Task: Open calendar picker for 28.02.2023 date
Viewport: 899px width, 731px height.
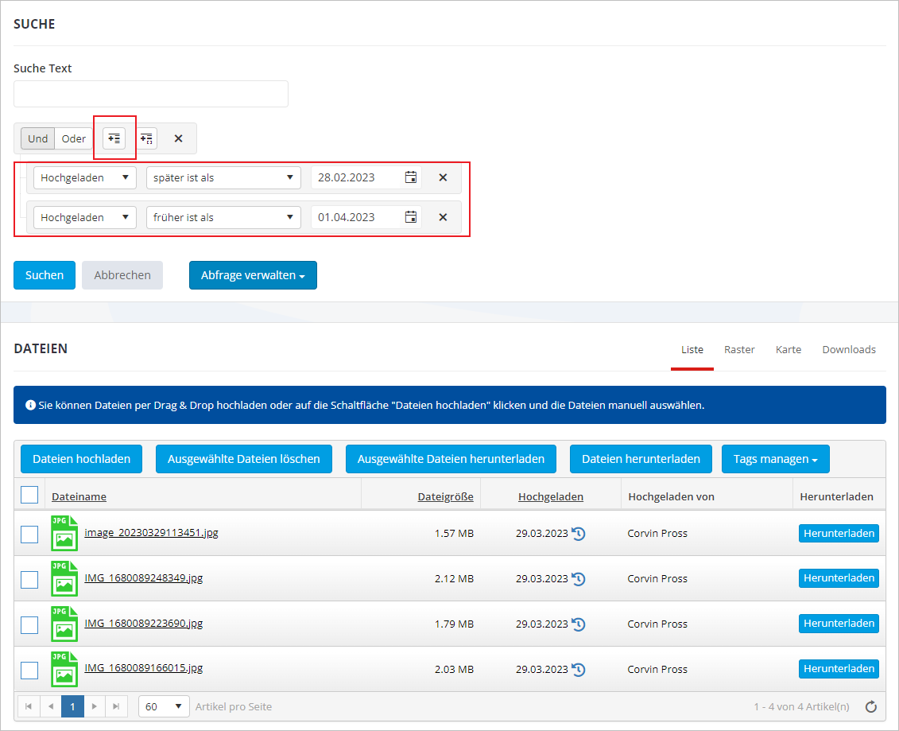Action: coord(411,177)
